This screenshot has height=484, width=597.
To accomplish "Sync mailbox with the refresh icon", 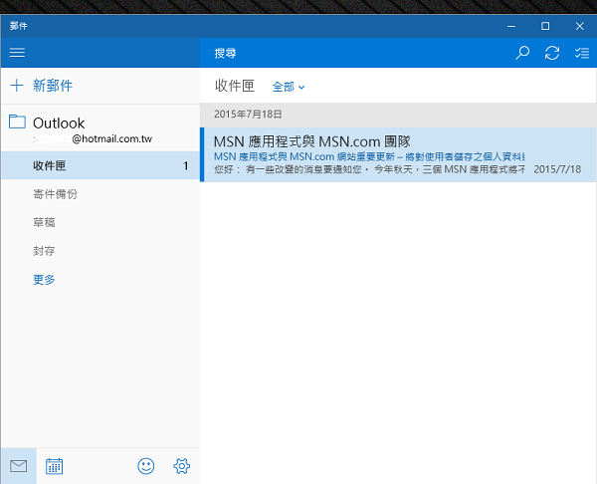I will (551, 53).
